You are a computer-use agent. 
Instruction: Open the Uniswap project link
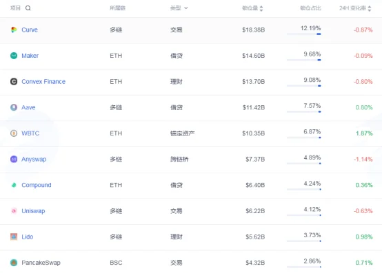(x=33, y=211)
